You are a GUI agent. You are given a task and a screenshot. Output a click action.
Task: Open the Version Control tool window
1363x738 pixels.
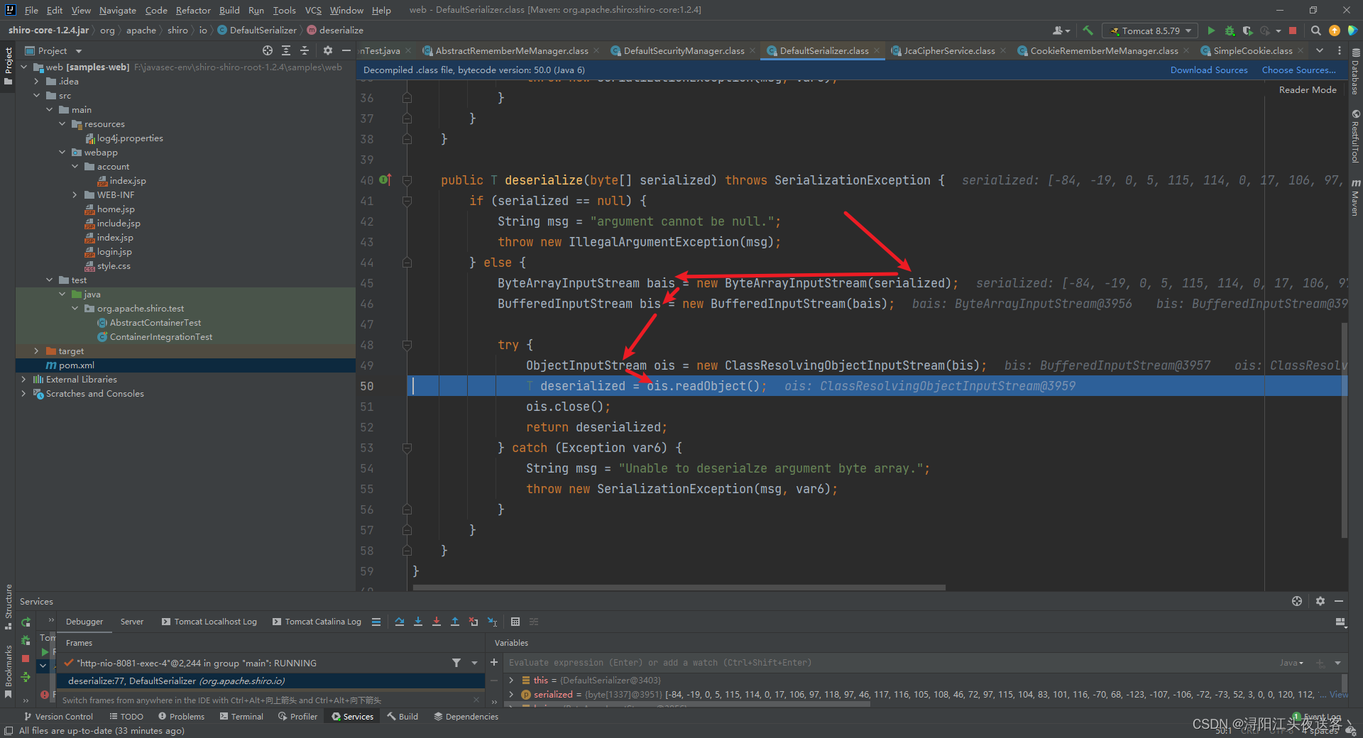click(x=58, y=717)
